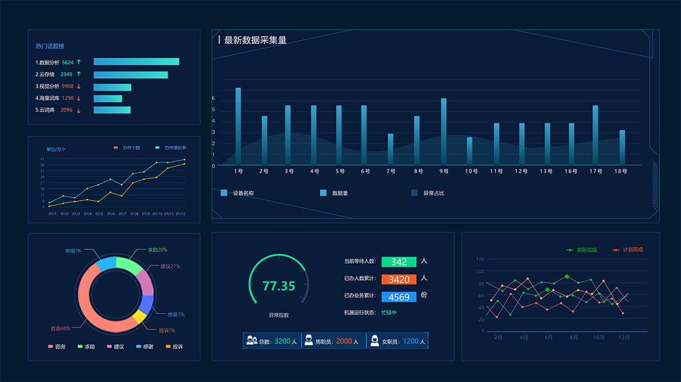Click the down arrow beside 云词典 2096

[79, 110]
